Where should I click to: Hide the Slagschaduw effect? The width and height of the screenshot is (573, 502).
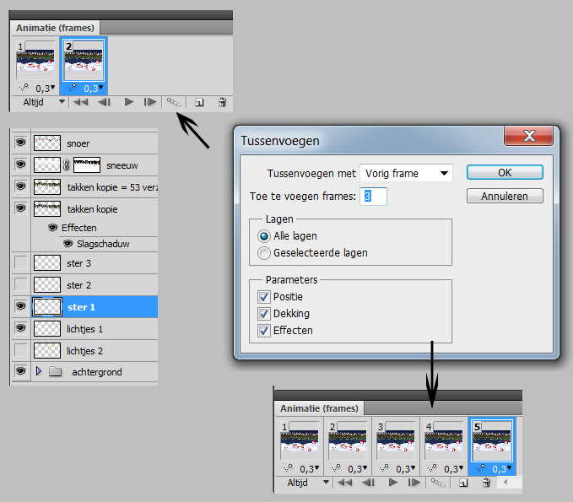[x=68, y=243]
